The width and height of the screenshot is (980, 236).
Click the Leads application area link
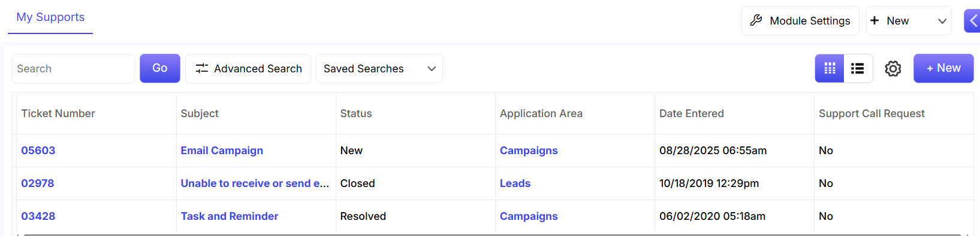tap(515, 183)
